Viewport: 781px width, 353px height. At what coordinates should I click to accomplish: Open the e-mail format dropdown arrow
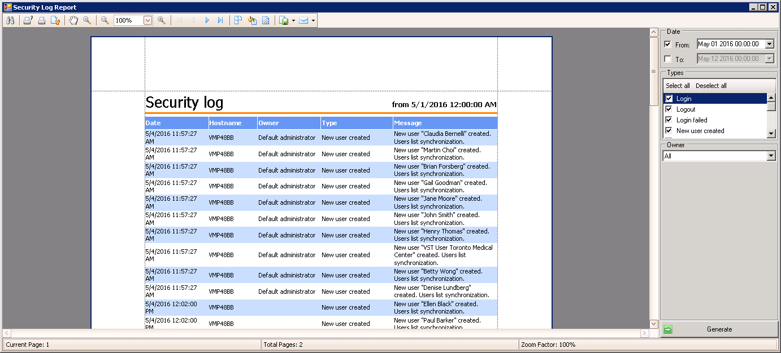coord(313,20)
